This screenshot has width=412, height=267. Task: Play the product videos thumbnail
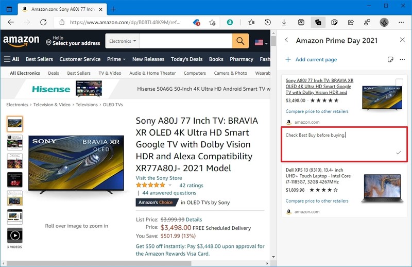tap(15, 236)
